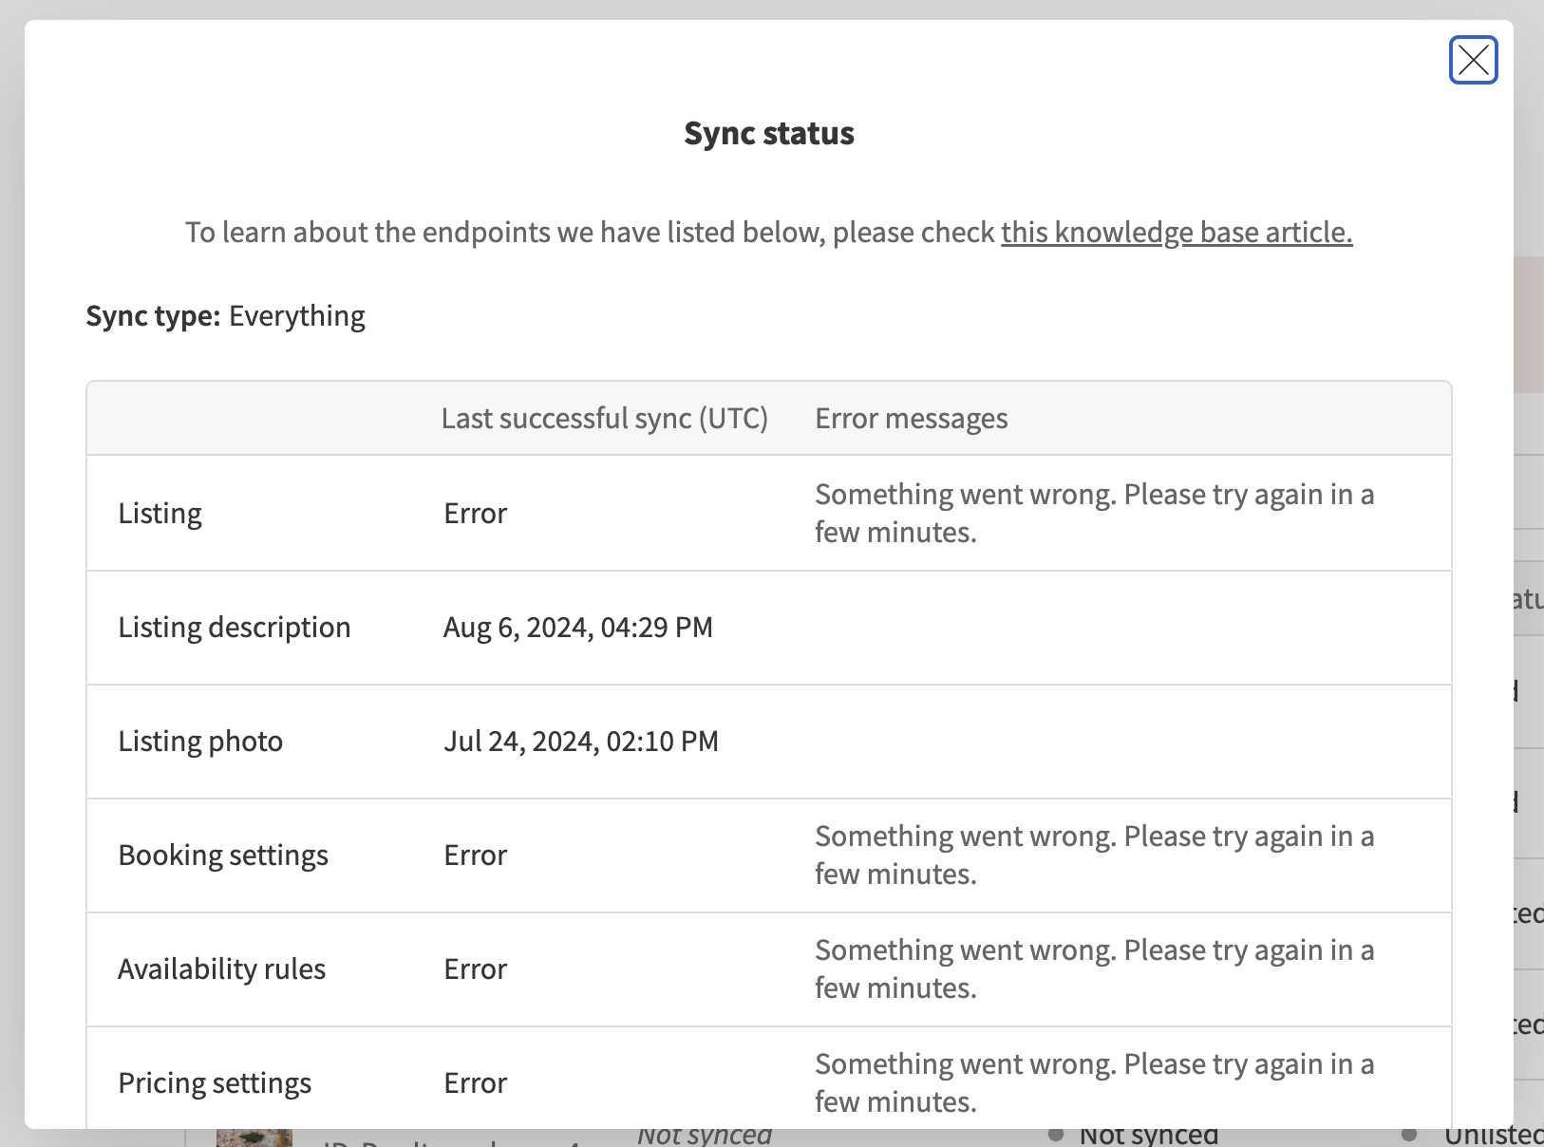The height and width of the screenshot is (1147, 1544).
Task: Select the Listing row label
Action: [x=160, y=514]
